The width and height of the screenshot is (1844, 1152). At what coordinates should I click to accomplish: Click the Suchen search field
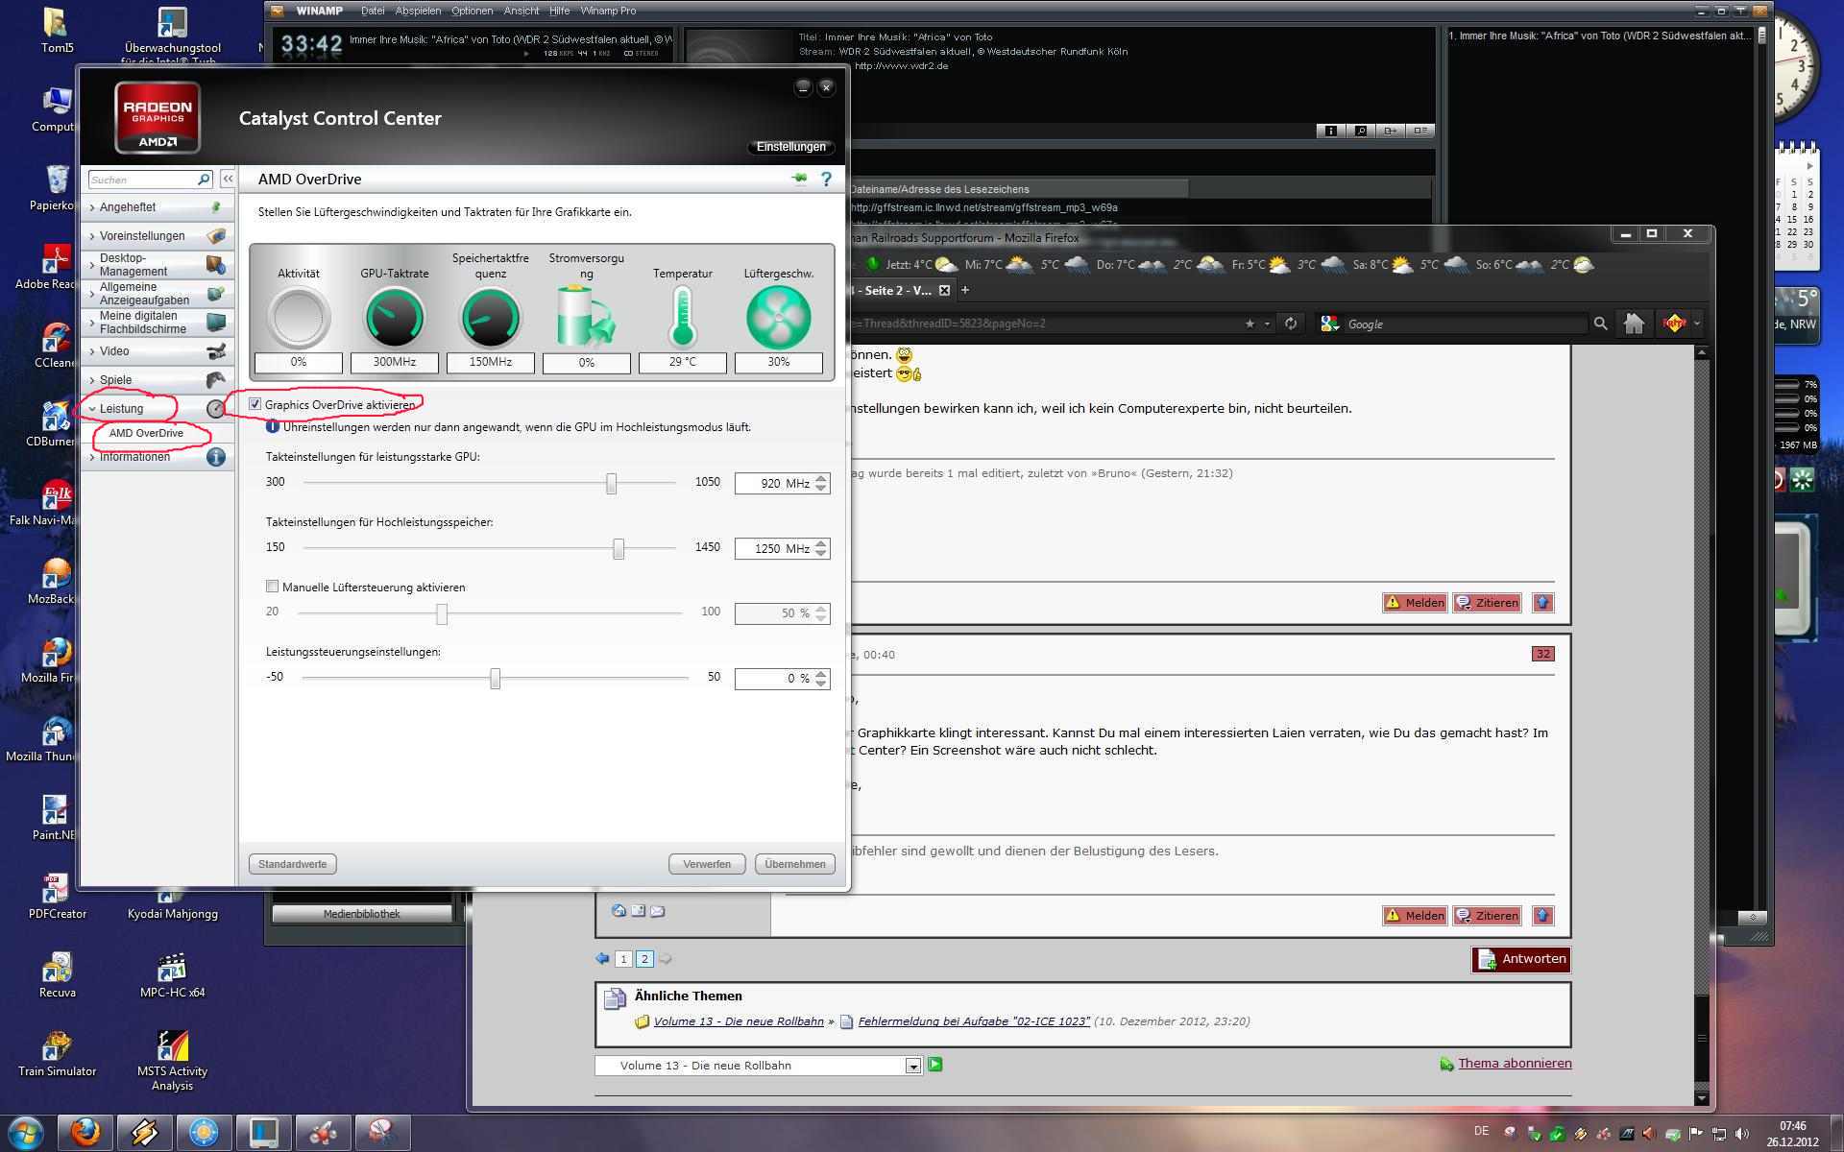142,180
